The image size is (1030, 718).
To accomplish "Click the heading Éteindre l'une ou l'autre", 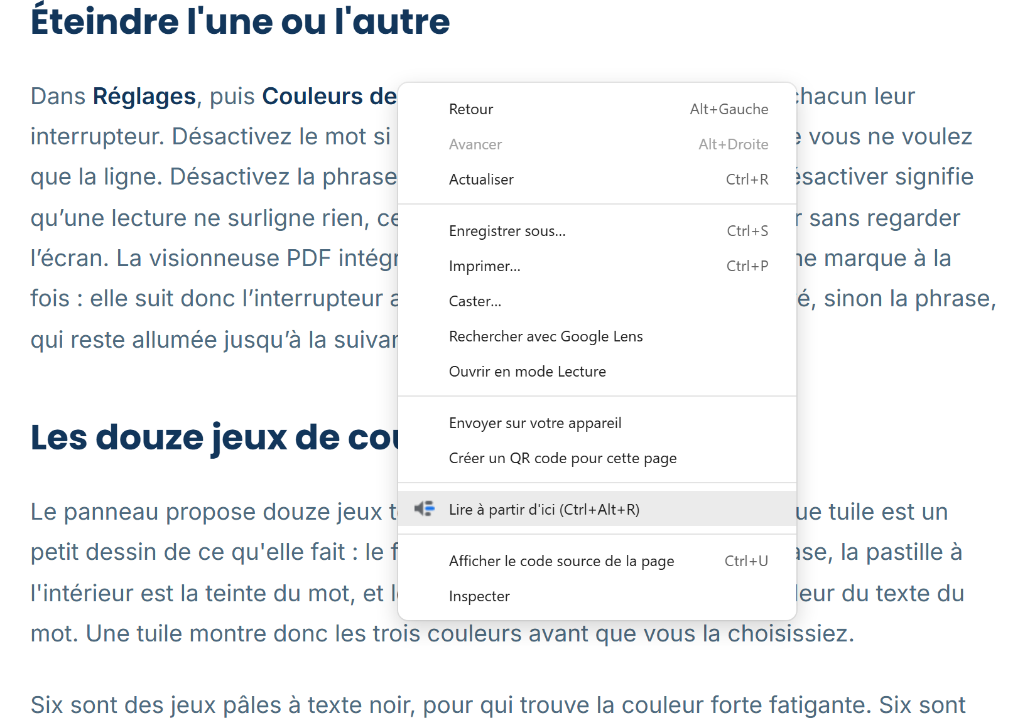I will (x=240, y=21).
